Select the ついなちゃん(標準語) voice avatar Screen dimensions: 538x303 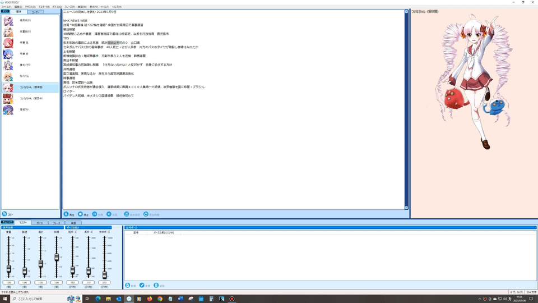[8, 88]
